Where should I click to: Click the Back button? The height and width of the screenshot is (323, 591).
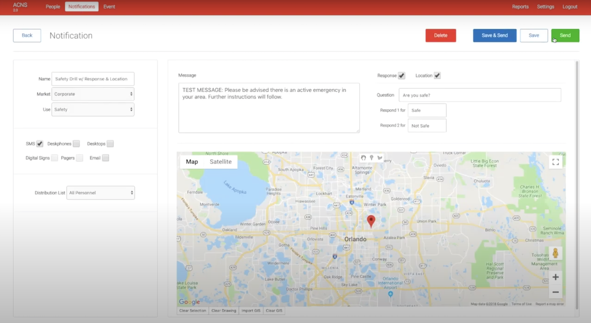pos(27,35)
